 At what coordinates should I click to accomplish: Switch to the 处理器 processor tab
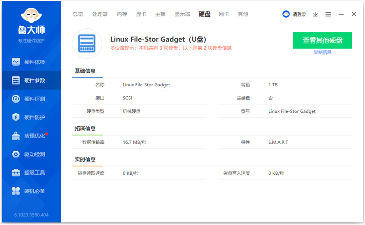point(100,14)
